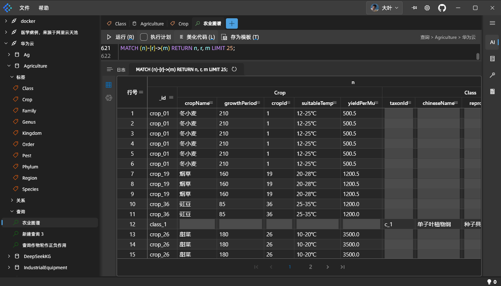501x286 pixels.
Task: Open the calculator icon in right sidebar
Action: (x=492, y=91)
